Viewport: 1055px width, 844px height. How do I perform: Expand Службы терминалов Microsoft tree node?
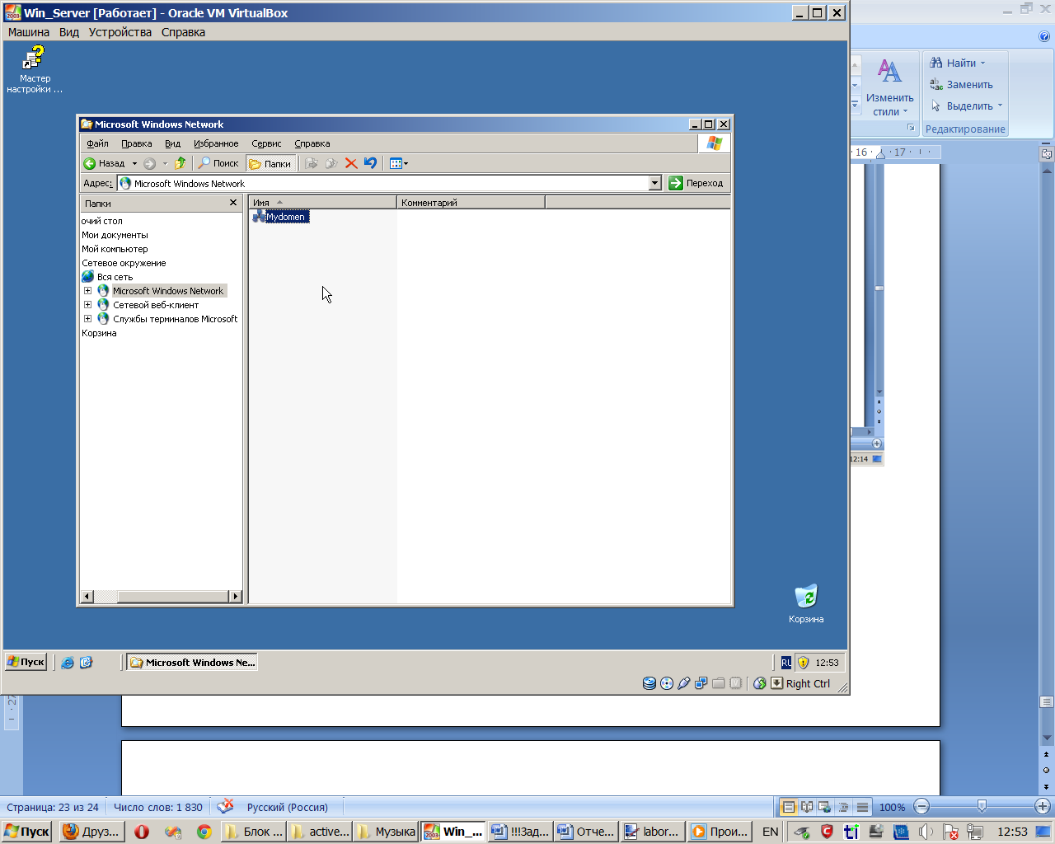tap(87, 319)
